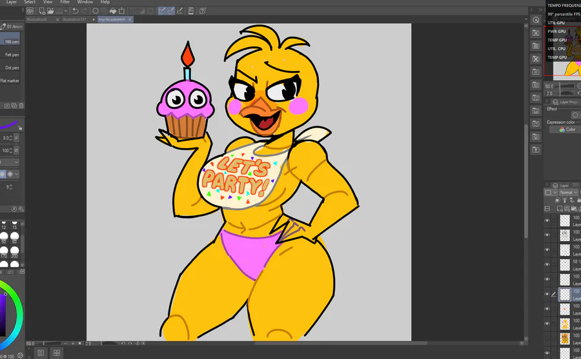The height and width of the screenshot is (359, 581).
Task: Open Clip Studio support help icon
Action: click(202, 11)
